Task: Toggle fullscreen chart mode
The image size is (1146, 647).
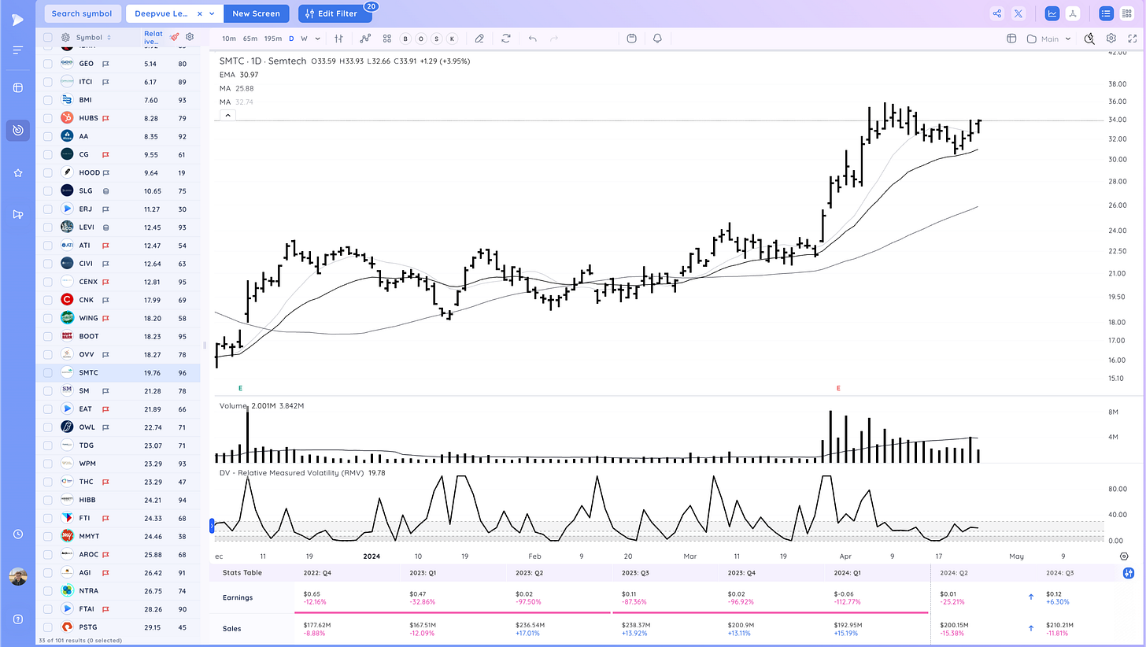Action: click(x=1133, y=38)
